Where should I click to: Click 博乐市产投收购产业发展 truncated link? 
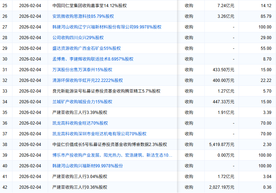tap(112, 155)
